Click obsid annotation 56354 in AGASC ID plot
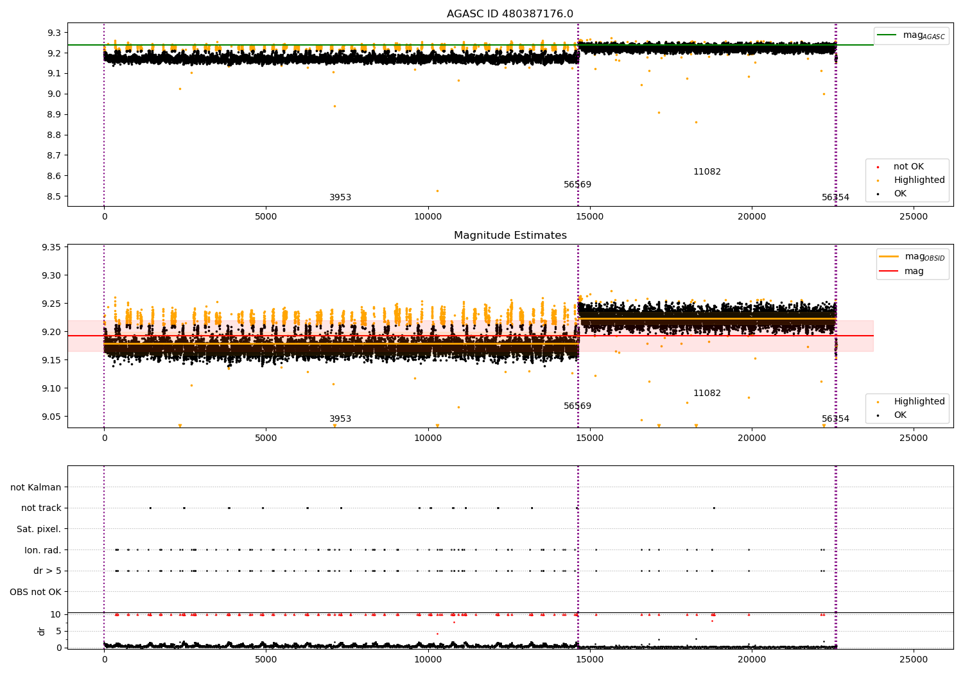 pyautogui.click(x=835, y=198)
